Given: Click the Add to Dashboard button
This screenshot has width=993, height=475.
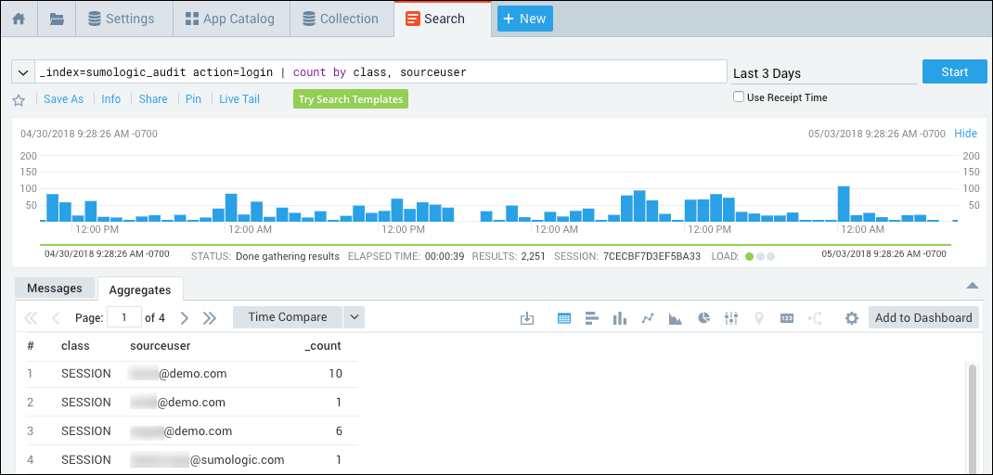Looking at the screenshot, I should (x=923, y=317).
